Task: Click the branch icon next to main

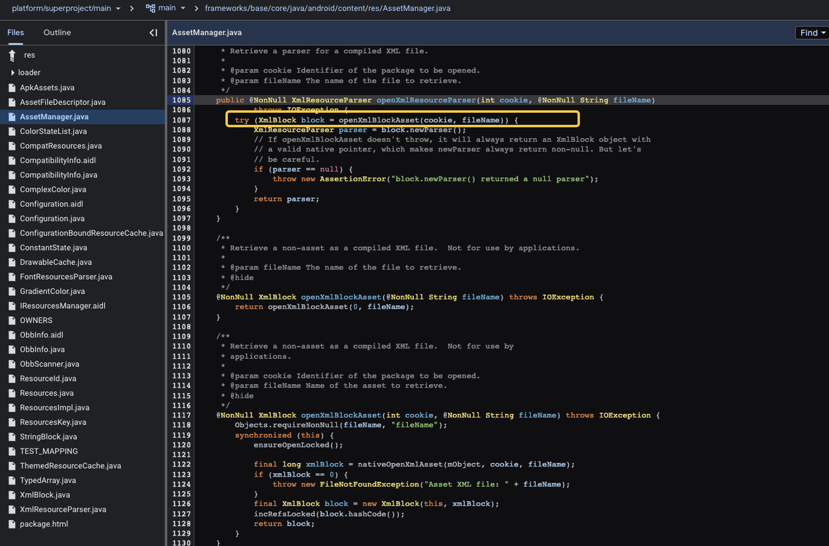Action: [x=150, y=8]
